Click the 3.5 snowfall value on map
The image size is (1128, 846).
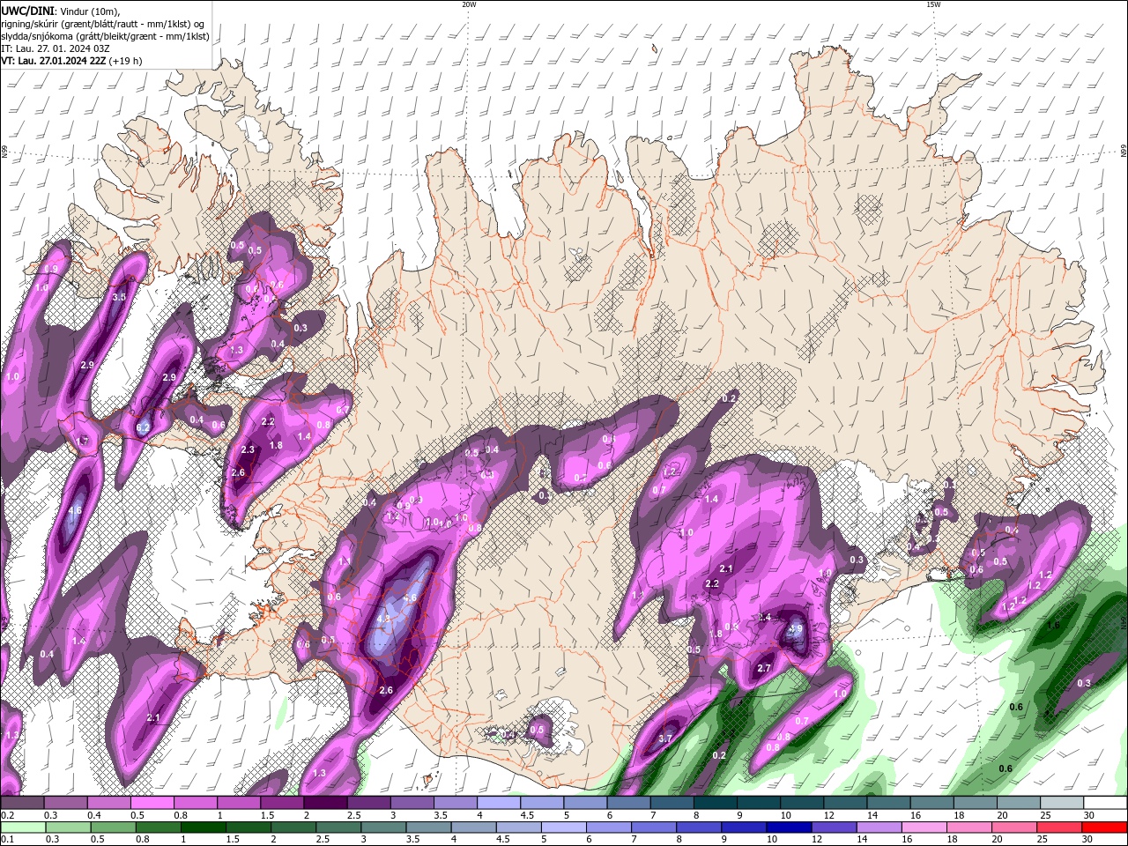tap(120, 297)
